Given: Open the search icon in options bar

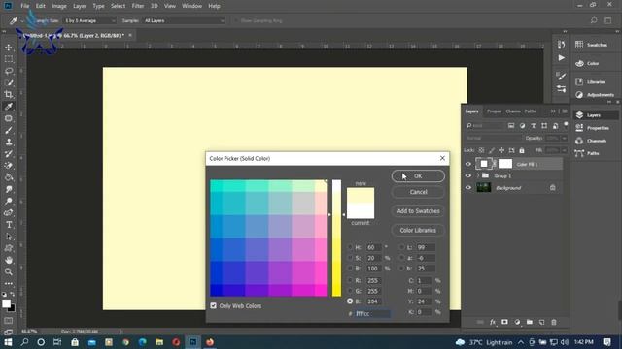Looking at the screenshot, I should (x=594, y=20).
